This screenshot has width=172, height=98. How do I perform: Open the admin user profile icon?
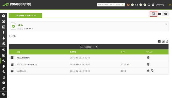(x=153, y=5)
